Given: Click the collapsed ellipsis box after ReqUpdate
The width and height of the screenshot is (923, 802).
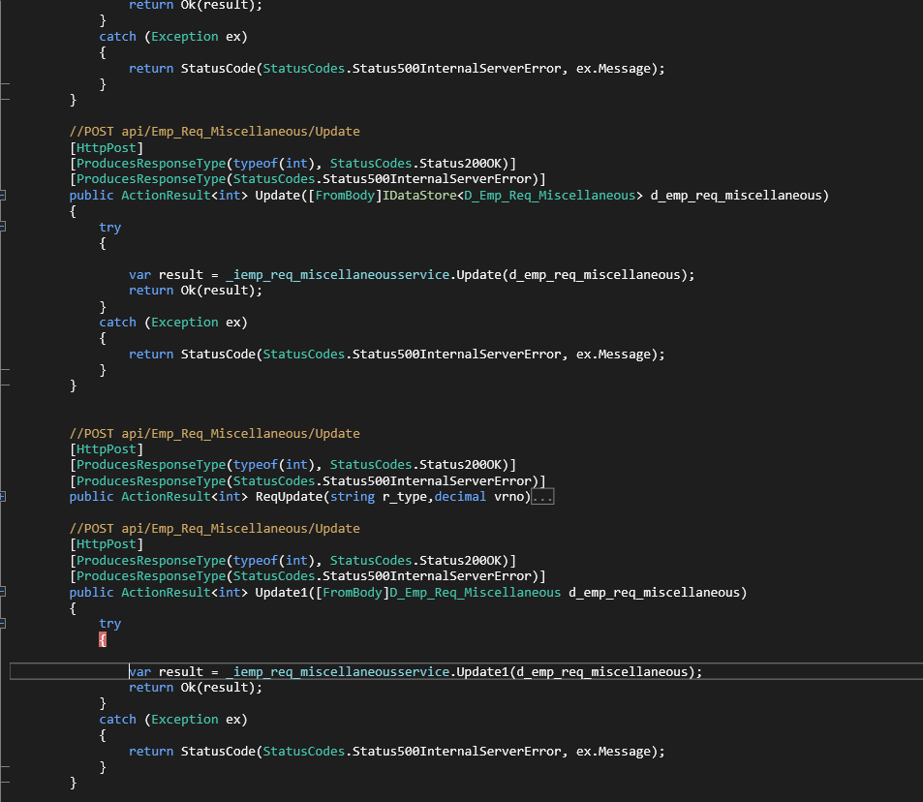Looking at the screenshot, I should pyautogui.click(x=542, y=497).
